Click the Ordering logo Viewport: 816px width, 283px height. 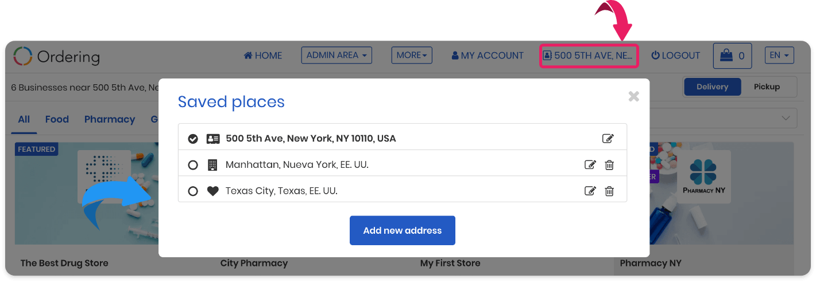[56, 56]
